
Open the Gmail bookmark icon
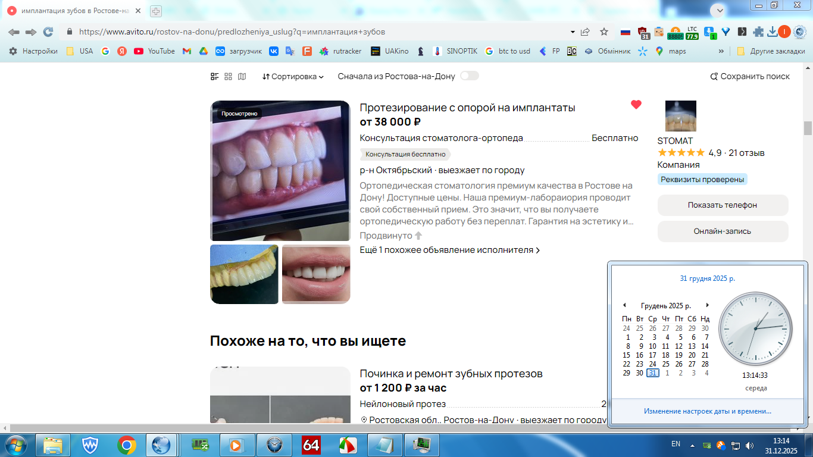click(186, 51)
